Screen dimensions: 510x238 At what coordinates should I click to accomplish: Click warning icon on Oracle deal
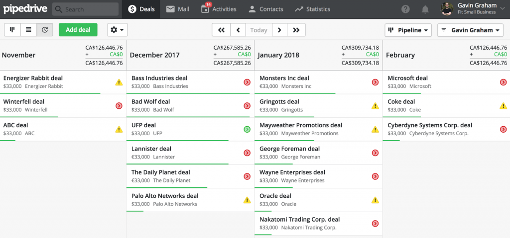coord(375,200)
